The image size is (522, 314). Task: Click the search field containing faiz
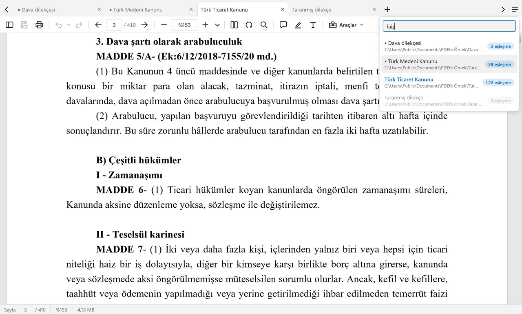pos(449,26)
